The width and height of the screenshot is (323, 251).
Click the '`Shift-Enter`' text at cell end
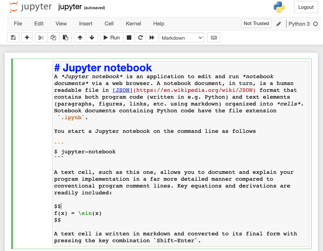pos(175,241)
